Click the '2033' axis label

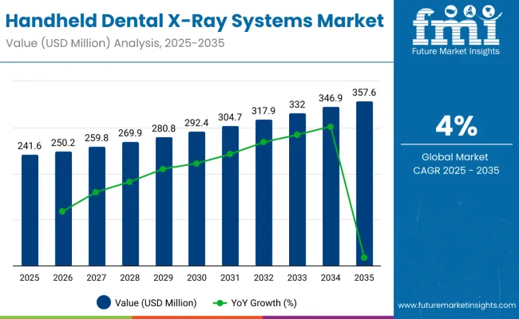pyautogui.click(x=297, y=278)
